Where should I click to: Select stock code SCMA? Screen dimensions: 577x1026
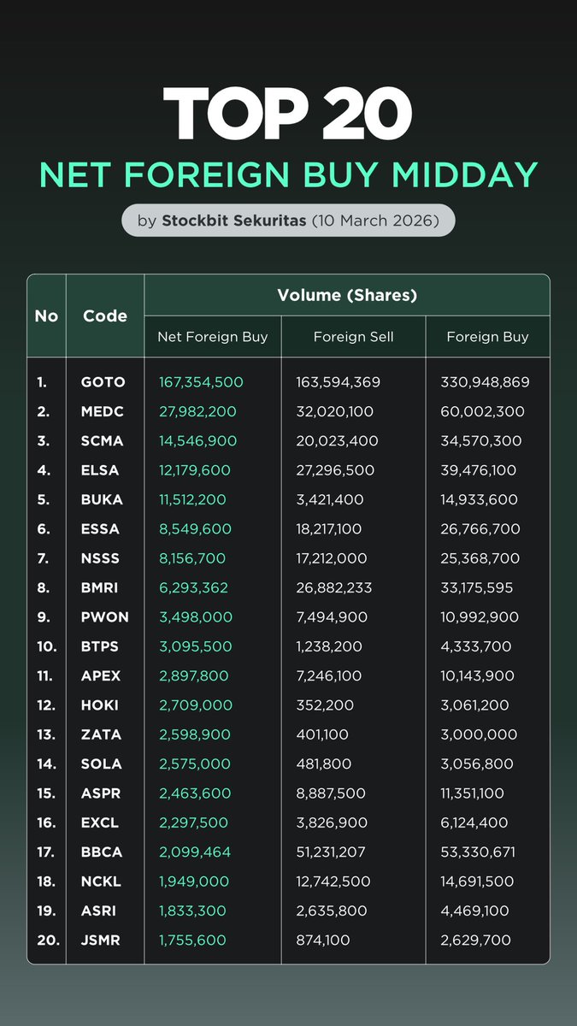pyautogui.click(x=103, y=441)
